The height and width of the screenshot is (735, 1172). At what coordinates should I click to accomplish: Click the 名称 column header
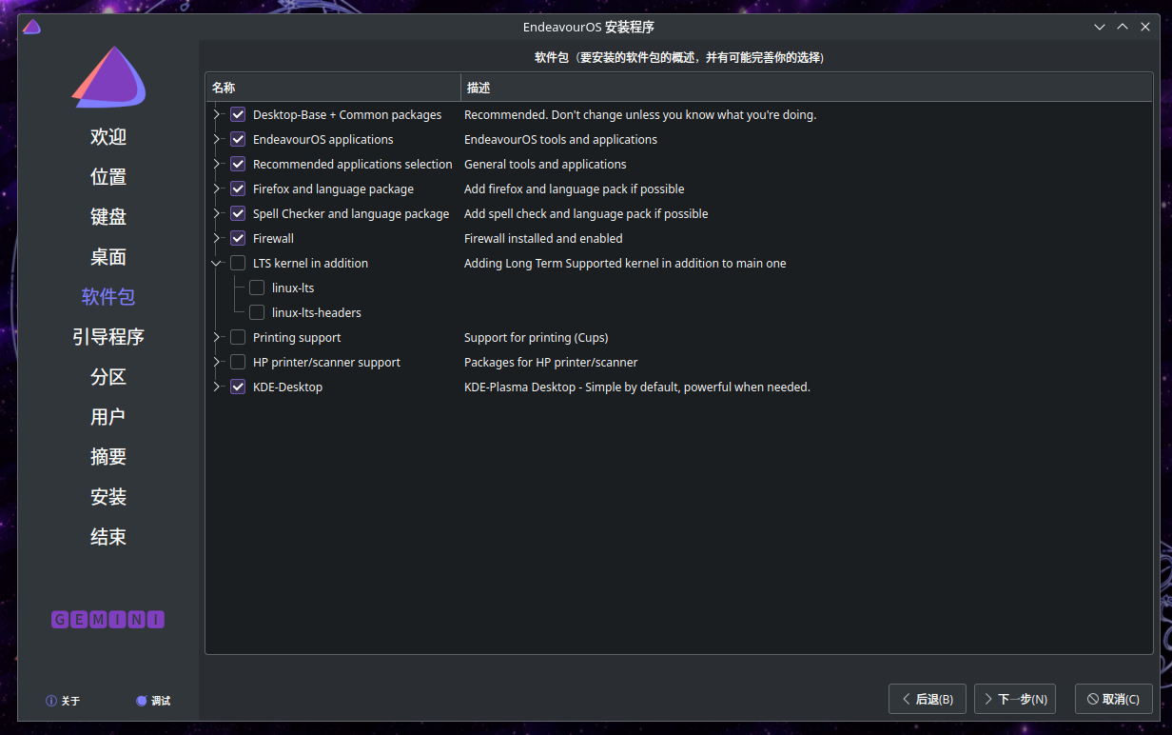333,88
